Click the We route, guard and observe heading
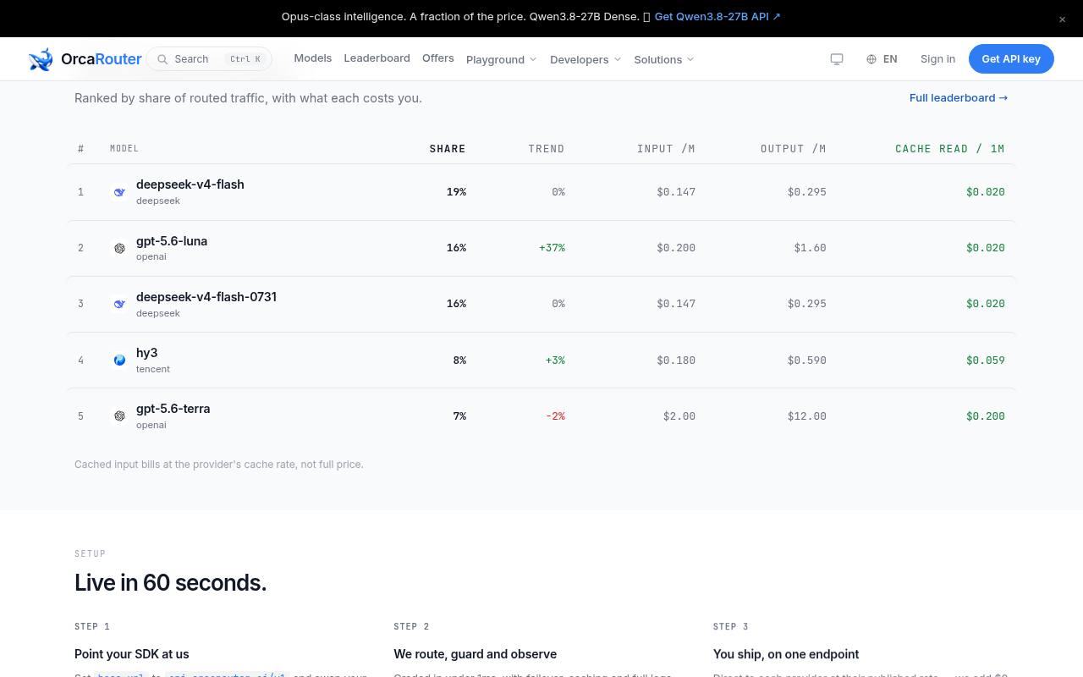 tap(475, 654)
